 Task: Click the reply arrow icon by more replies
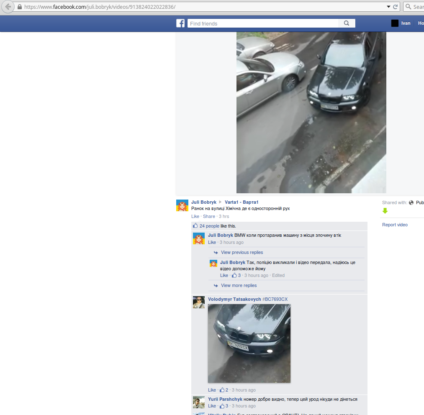coord(216,285)
